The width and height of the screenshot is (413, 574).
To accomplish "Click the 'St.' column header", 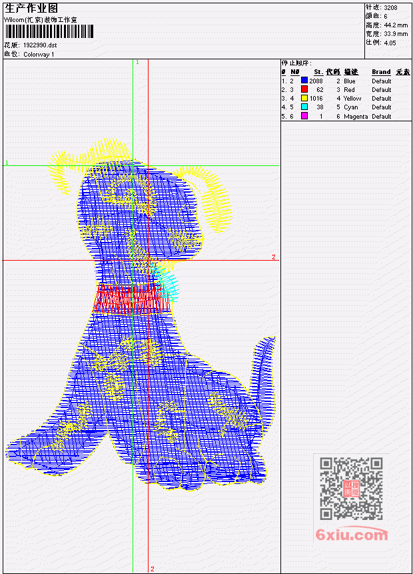I will tap(318, 72).
